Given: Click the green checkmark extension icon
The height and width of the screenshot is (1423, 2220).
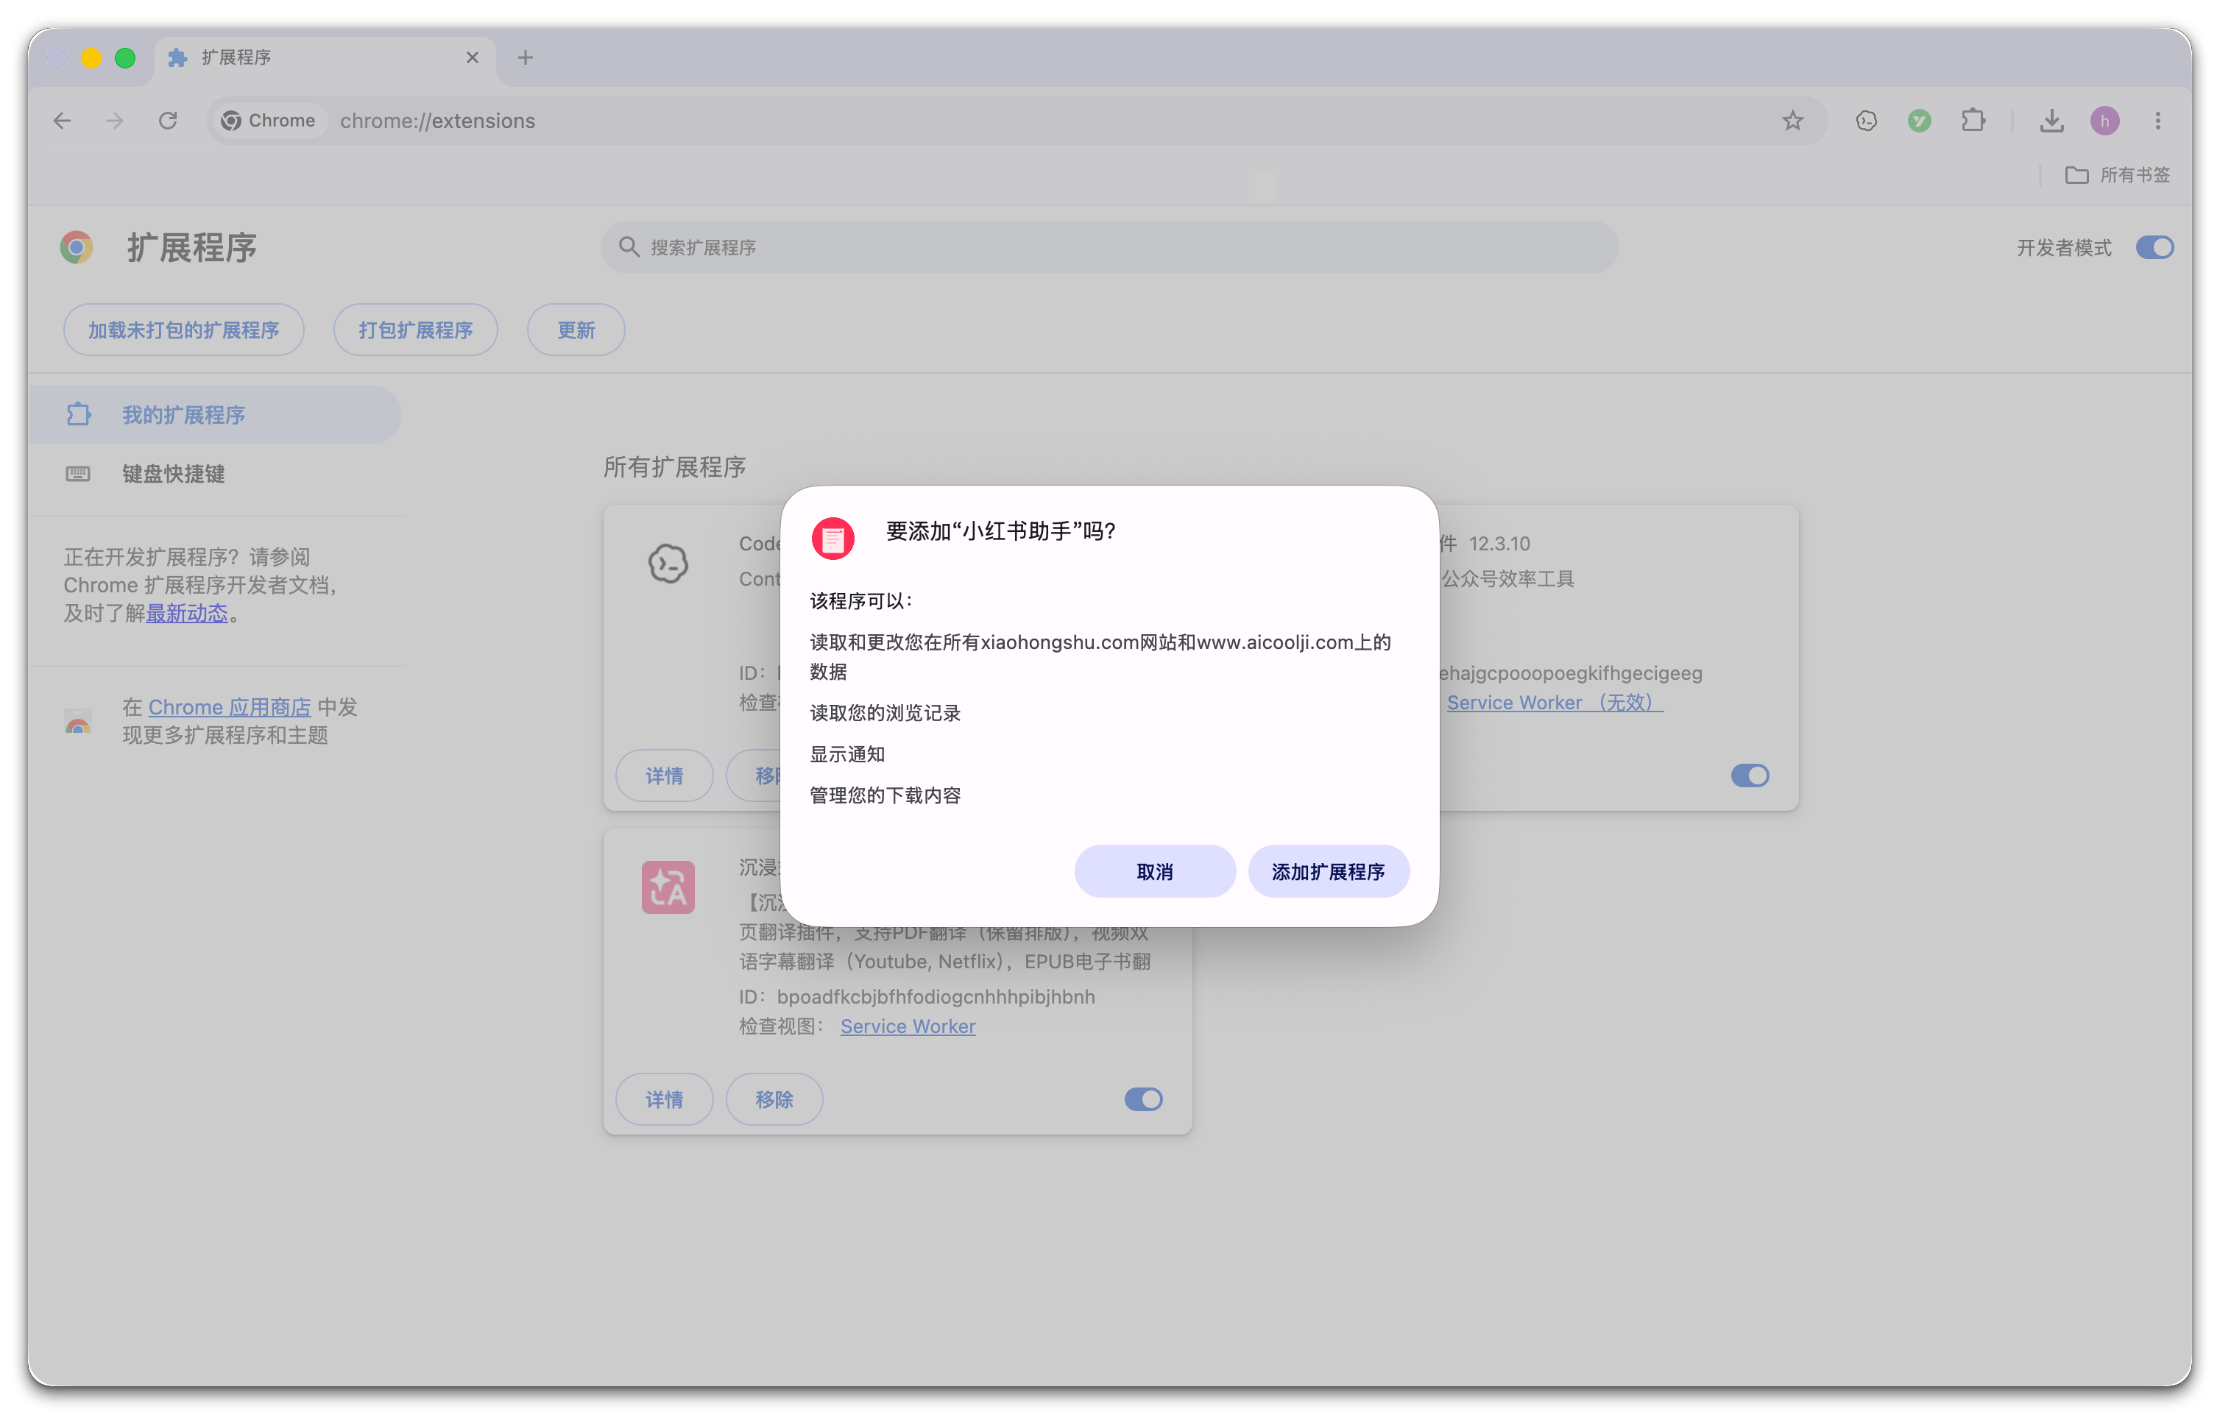Looking at the screenshot, I should pyautogui.click(x=1919, y=121).
